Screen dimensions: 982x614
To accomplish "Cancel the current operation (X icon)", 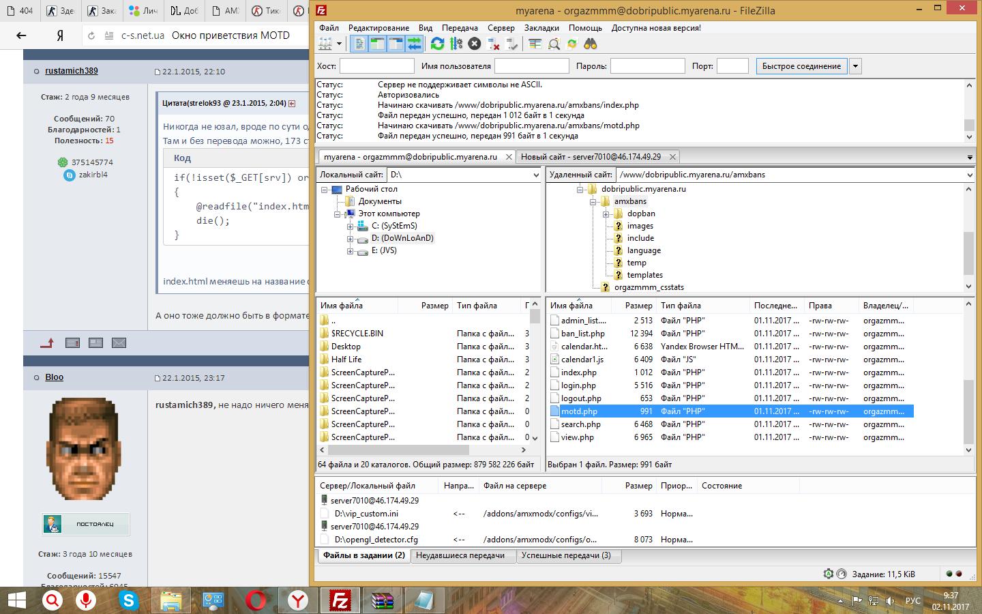I will 475,44.
